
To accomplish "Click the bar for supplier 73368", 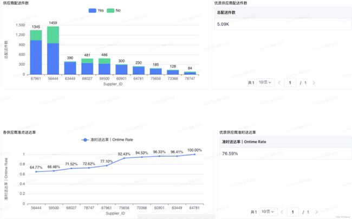I will point(173,72).
